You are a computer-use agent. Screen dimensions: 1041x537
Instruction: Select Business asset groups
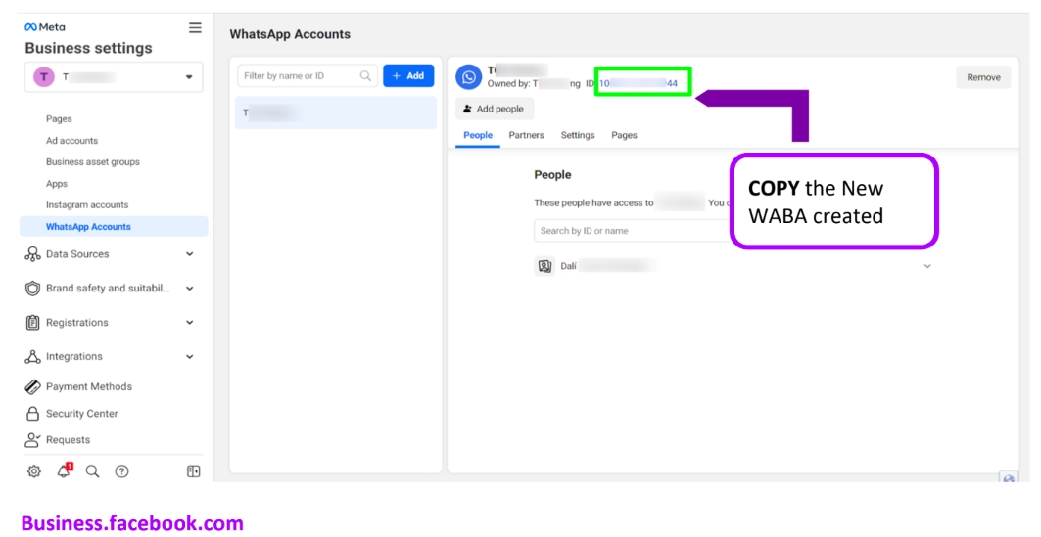pyautogui.click(x=93, y=161)
